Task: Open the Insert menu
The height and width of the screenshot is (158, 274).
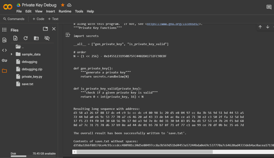Action: [50, 11]
